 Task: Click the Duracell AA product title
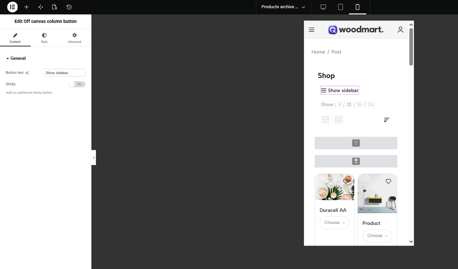tap(333, 210)
